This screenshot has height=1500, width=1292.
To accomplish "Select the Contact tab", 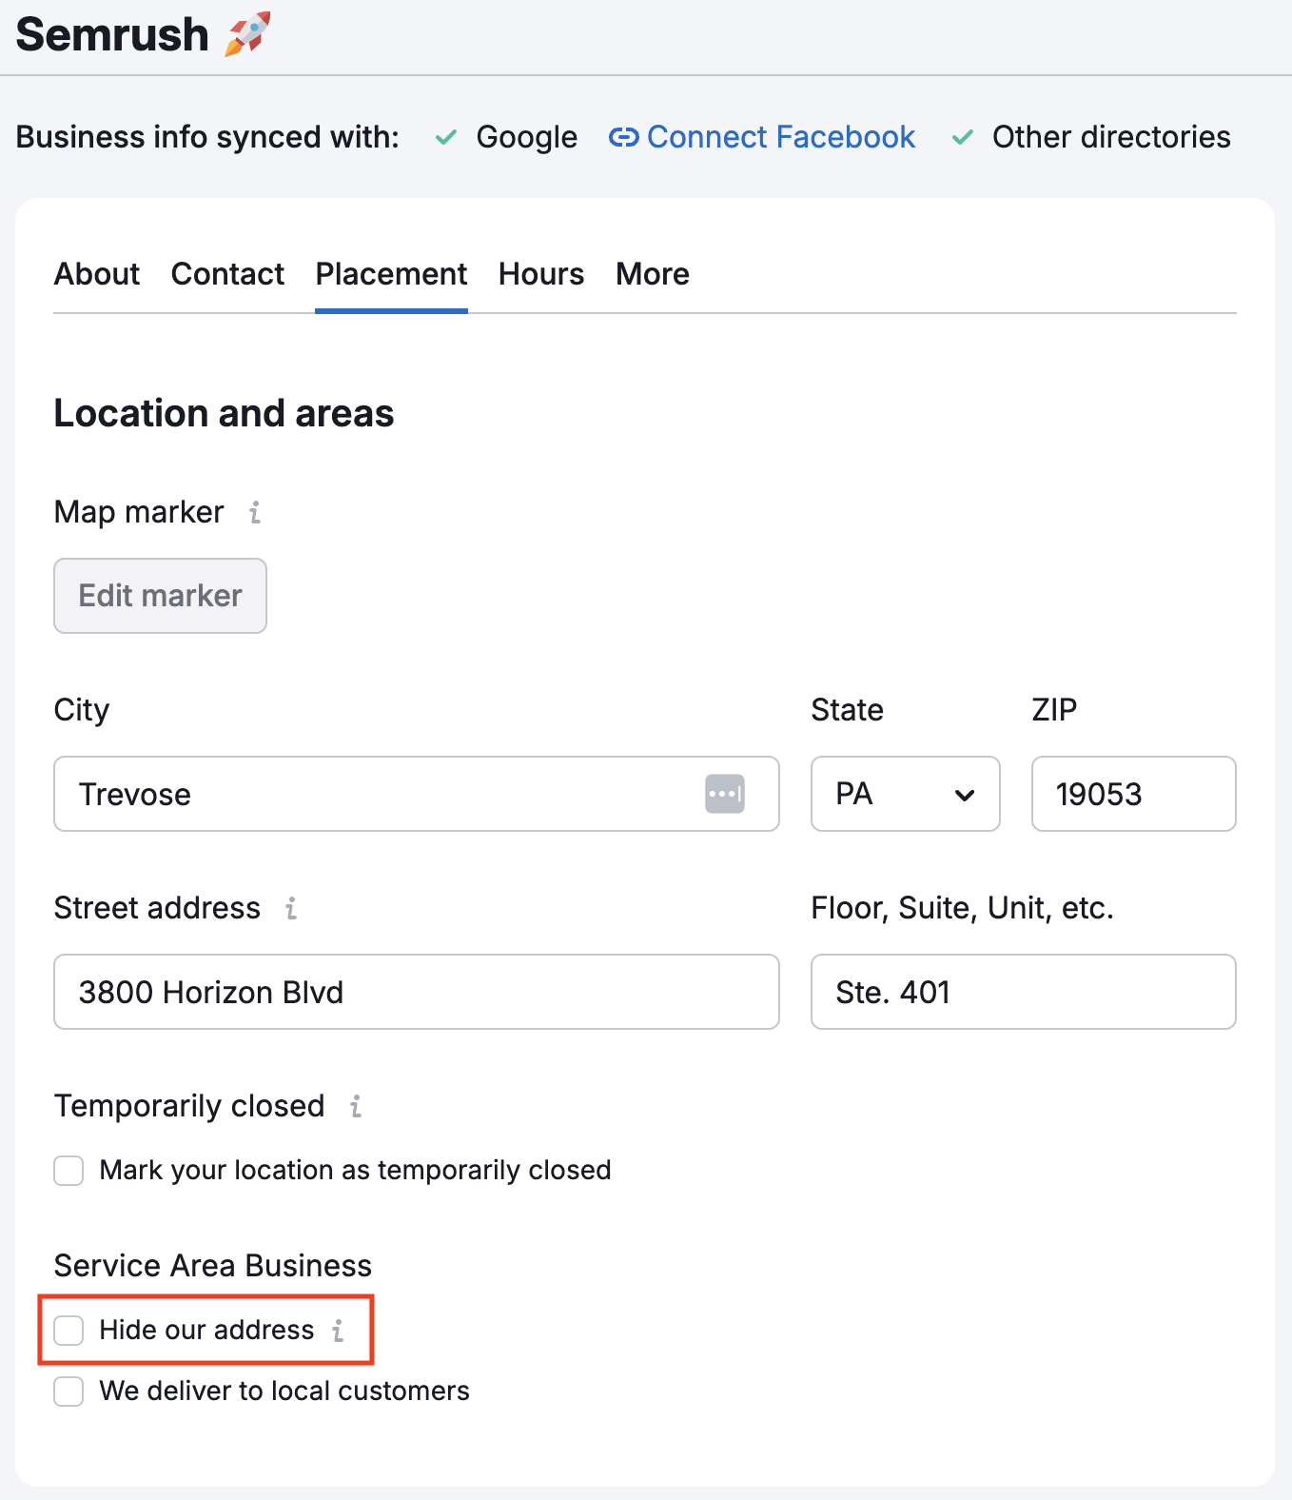I will (x=227, y=274).
